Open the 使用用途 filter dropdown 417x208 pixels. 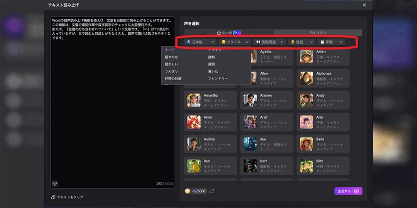coord(269,42)
